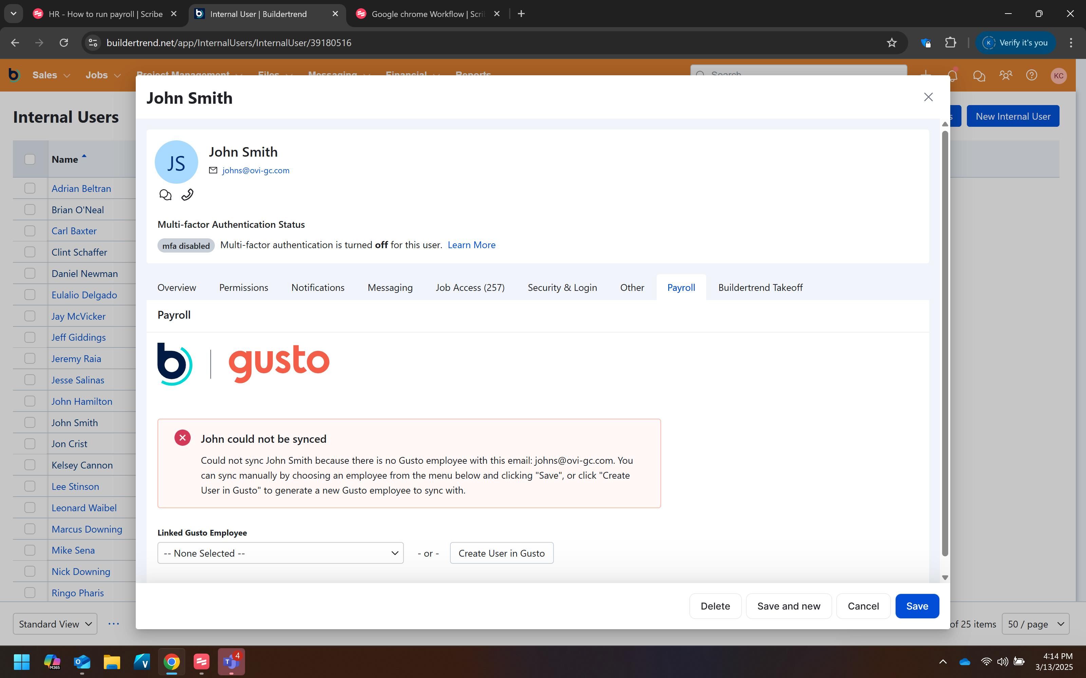
Task: Change the 50 / page size dropdown
Action: (x=1035, y=624)
